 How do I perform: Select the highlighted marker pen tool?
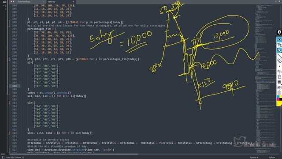coord(279,50)
